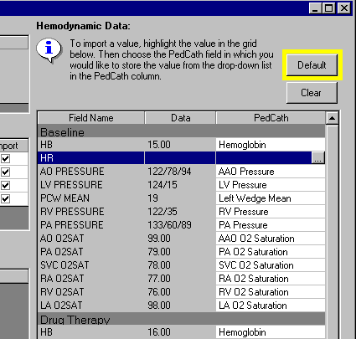356x339 pixels.
Task: Click the PedCath column header
Action: click(271, 118)
